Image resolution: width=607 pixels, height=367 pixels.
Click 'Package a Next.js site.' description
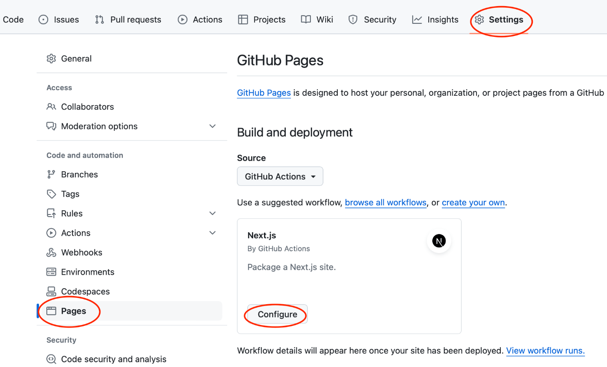292,267
